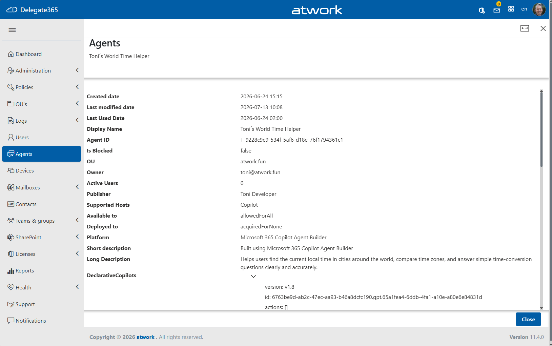Expand the SharePoint submenu chevron
Viewport: 552px width, 346px height.
point(77,237)
